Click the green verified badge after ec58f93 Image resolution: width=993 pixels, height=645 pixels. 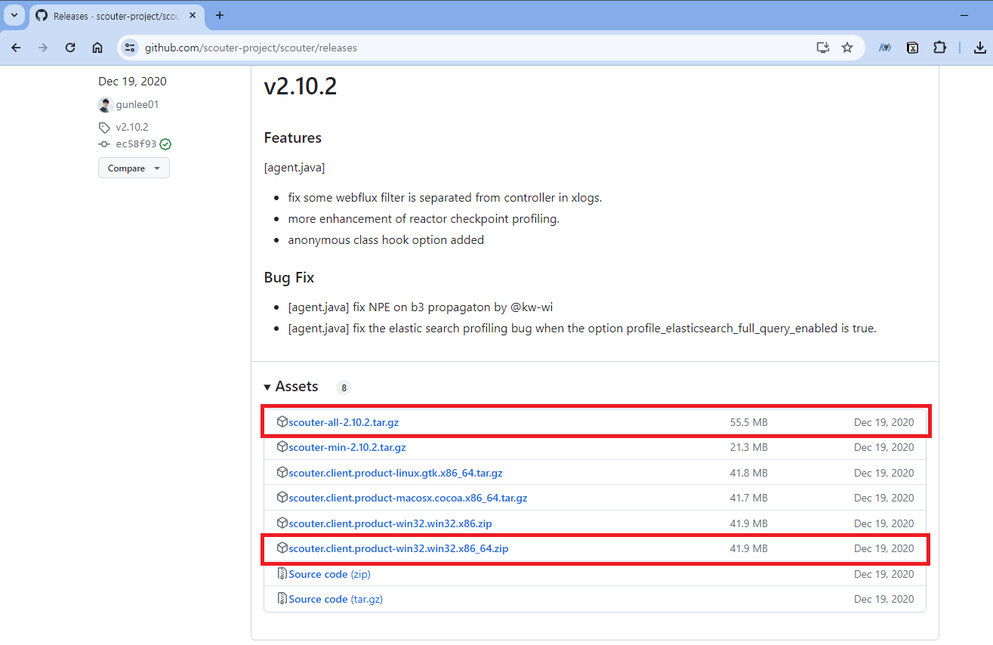[x=165, y=144]
